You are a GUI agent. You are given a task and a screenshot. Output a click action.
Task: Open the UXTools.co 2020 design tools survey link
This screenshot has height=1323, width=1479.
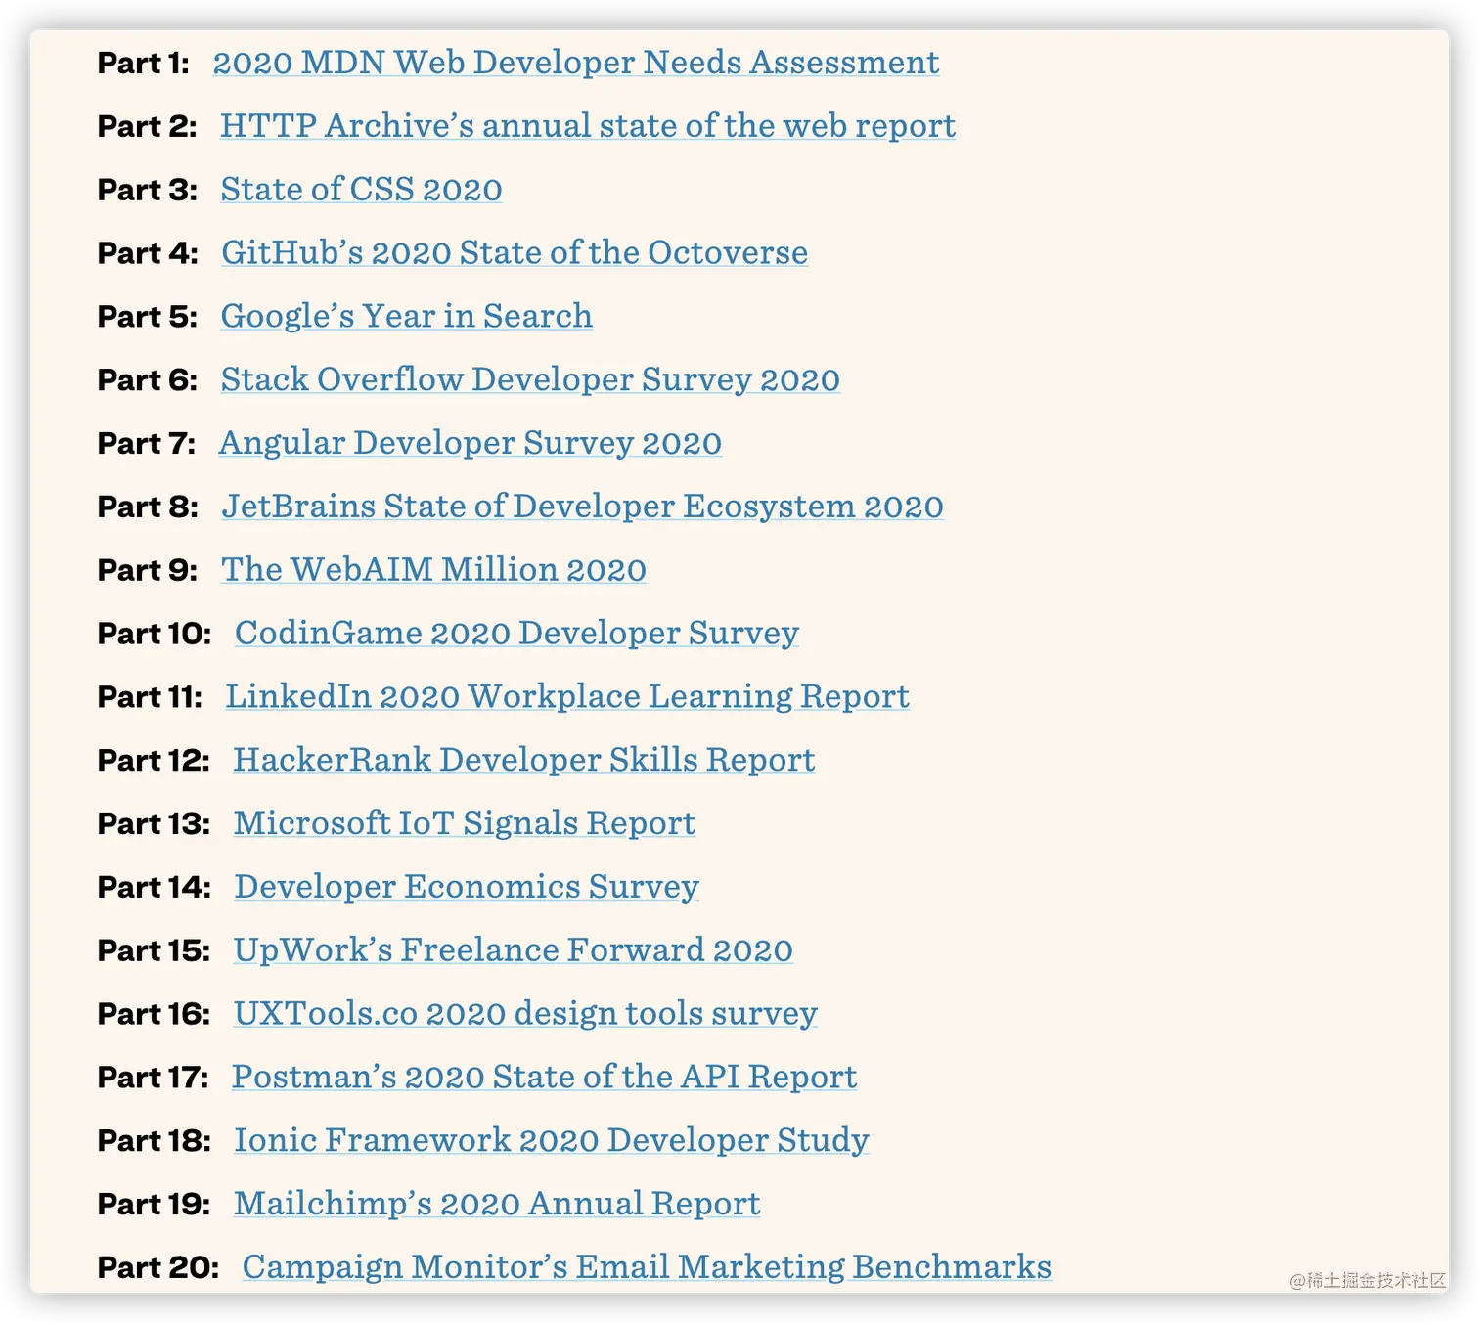coord(525,1014)
